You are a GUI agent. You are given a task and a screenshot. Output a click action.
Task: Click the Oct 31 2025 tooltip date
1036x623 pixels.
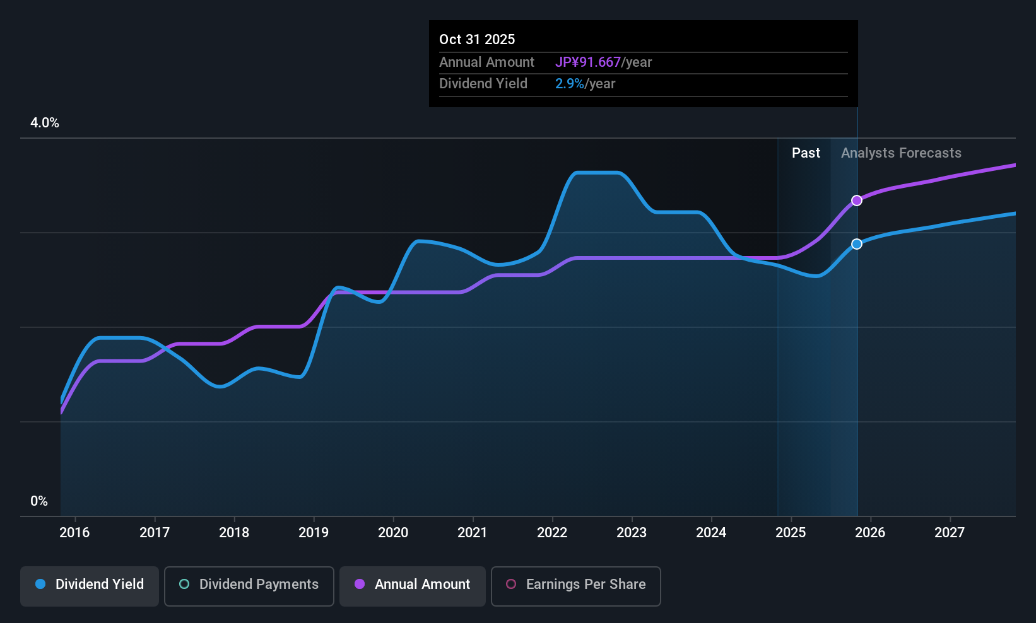pyautogui.click(x=477, y=39)
